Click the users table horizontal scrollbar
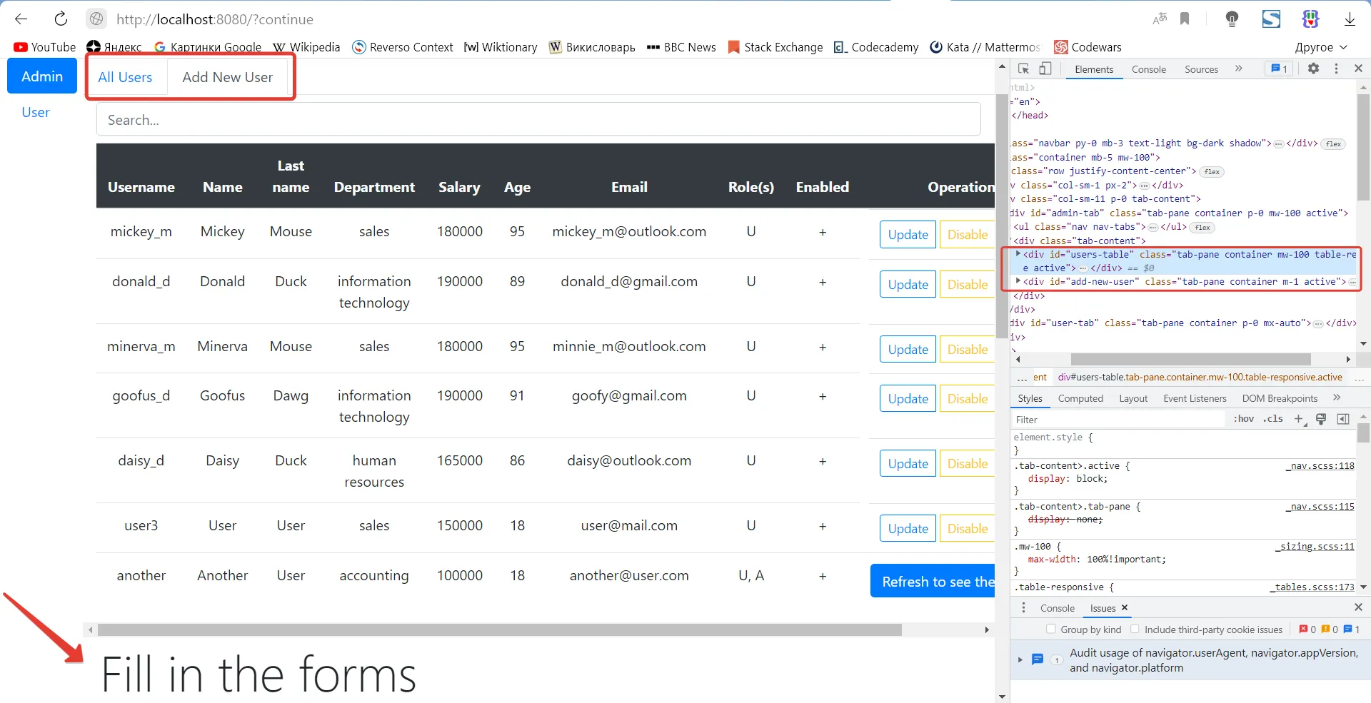 click(500, 630)
